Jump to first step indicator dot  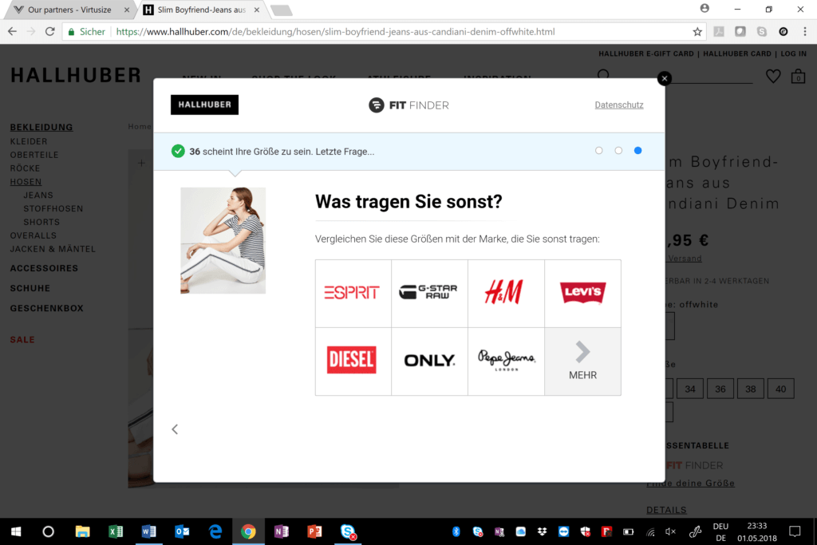tap(598, 151)
